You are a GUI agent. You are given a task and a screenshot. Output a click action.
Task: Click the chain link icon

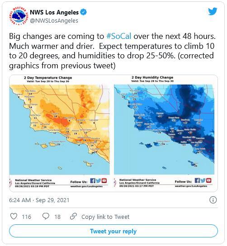coord(73,216)
